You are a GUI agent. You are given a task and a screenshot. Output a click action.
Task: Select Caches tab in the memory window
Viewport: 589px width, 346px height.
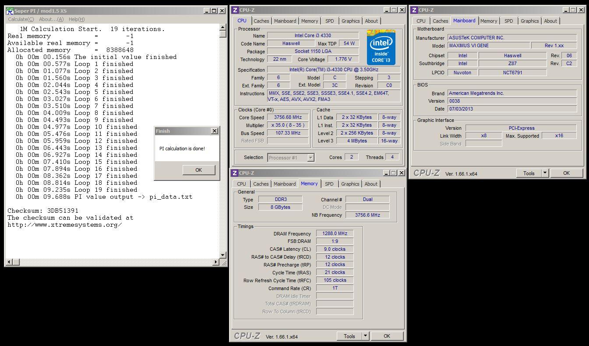pos(261,184)
